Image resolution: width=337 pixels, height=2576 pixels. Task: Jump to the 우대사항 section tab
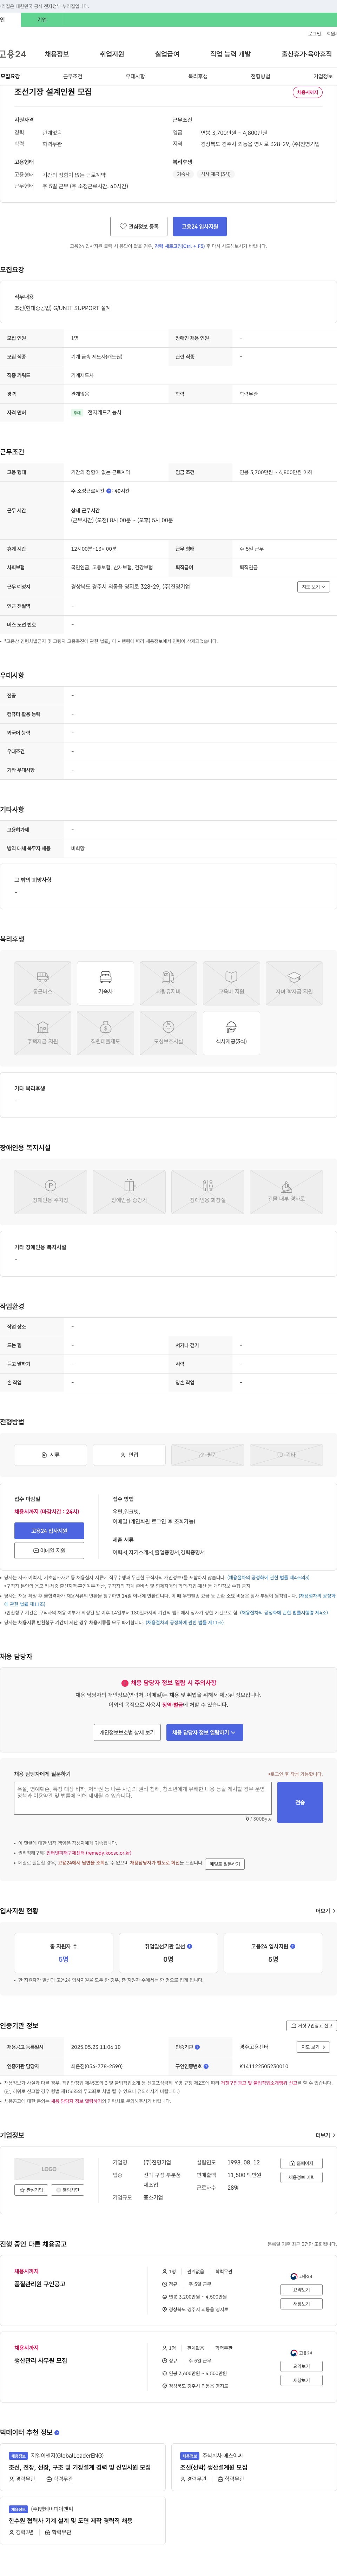135,76
